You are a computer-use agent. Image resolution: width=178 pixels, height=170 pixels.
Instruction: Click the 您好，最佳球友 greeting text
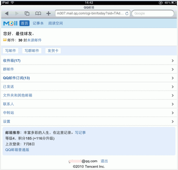(19, 34)
